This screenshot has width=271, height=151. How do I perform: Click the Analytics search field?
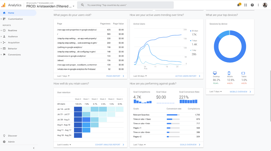coord(126,5)
